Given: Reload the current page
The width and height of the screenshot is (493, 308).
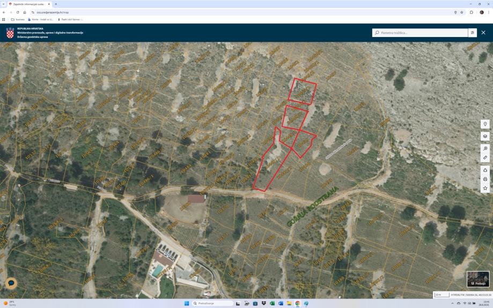Looking at the screenshot, I should coord(18,12).
